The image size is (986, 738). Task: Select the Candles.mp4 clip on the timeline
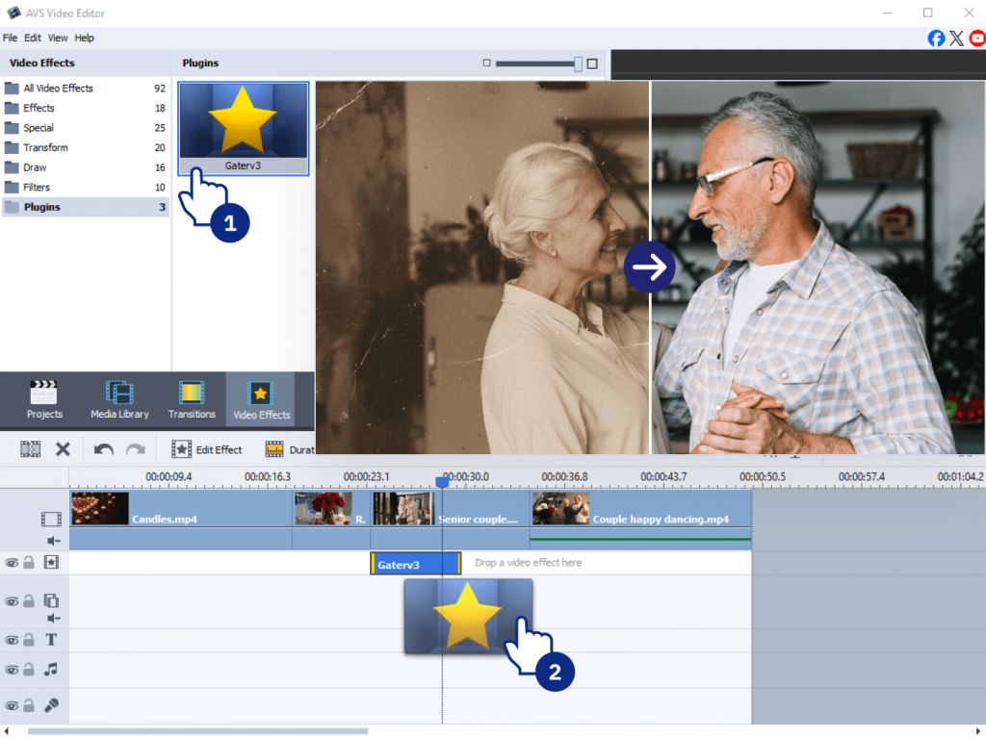coord(164,518)
